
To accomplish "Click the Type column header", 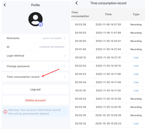I will click(136, 14).
